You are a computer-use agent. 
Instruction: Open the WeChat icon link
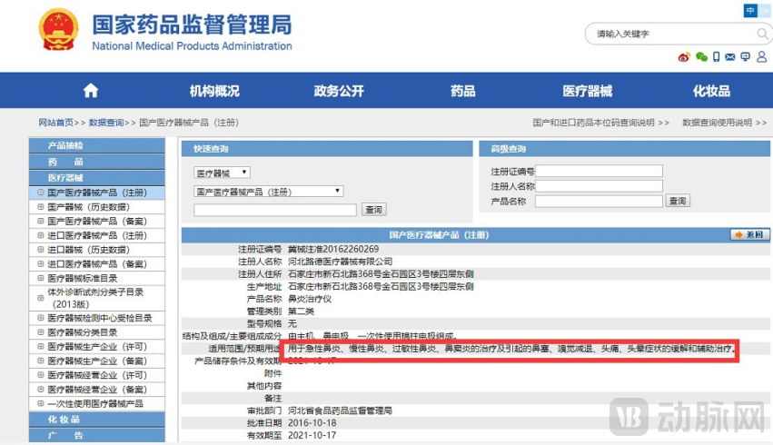[700, 57]
